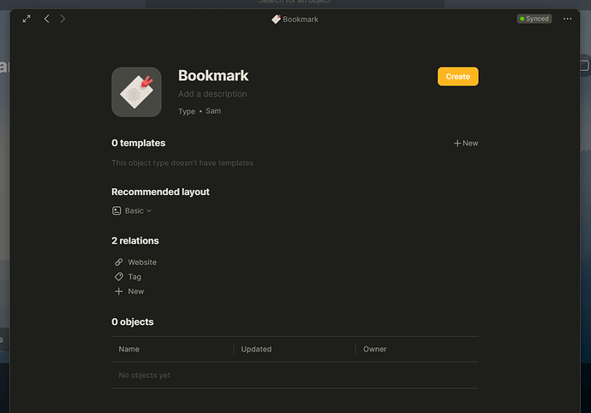
Task: Click the Synced status indicator
Action: [x=534, y=19]
